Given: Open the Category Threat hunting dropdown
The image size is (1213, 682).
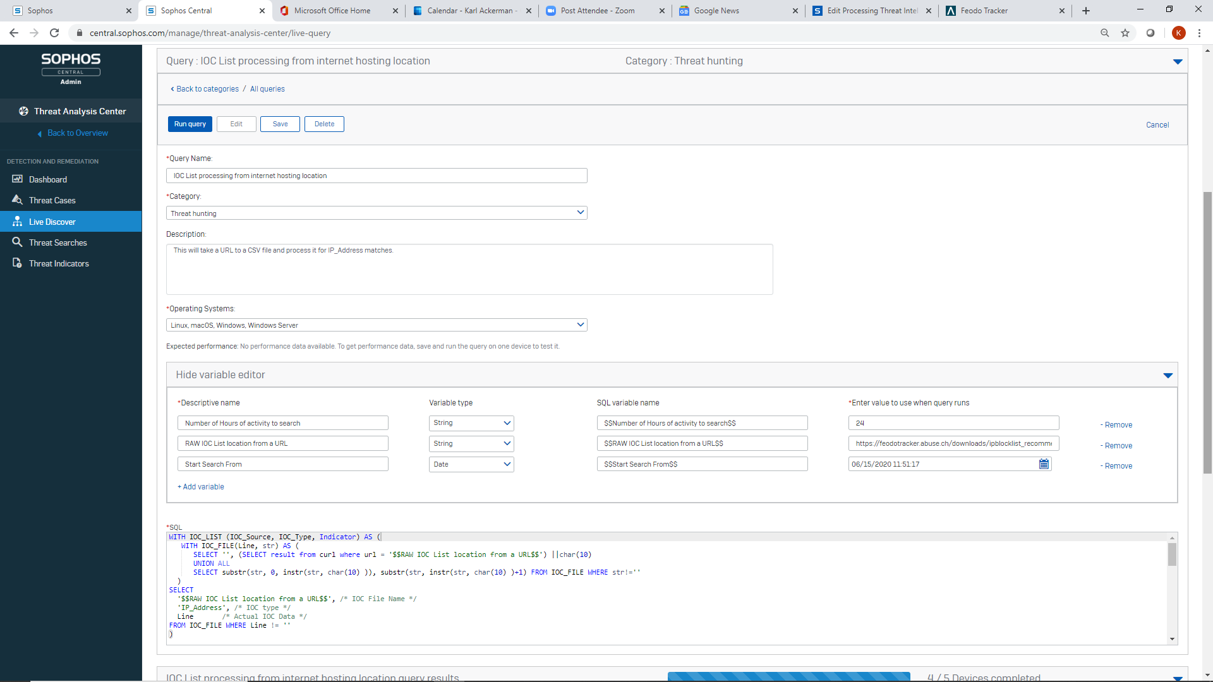Looking at the screenshot, I should [x=377, y=213].
